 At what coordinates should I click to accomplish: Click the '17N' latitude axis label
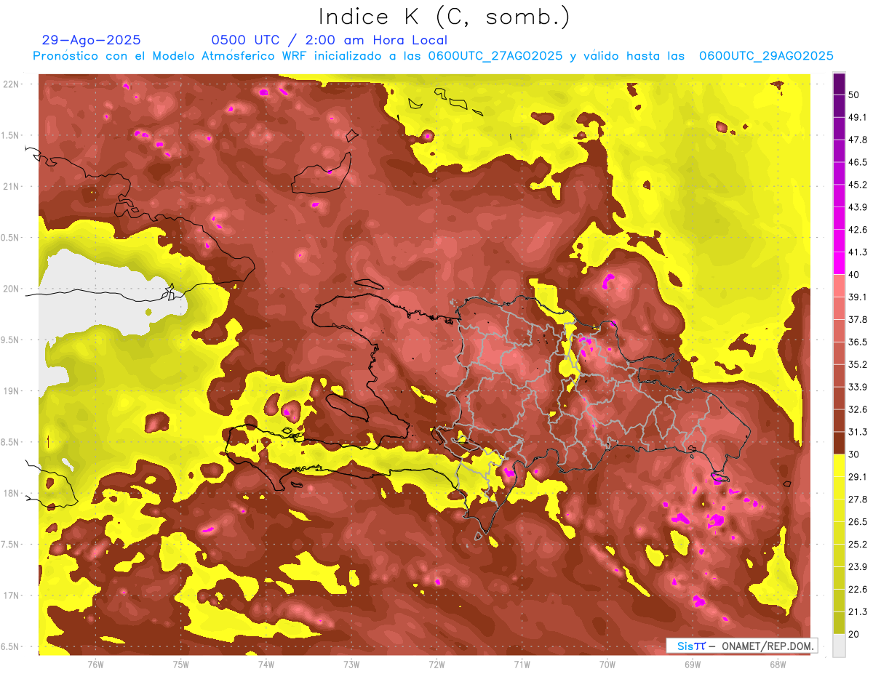pyautogui.click(x=12, y=595)
